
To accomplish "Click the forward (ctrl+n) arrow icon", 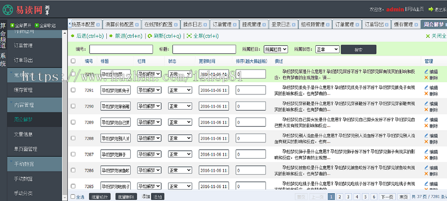I will point(111,36).
